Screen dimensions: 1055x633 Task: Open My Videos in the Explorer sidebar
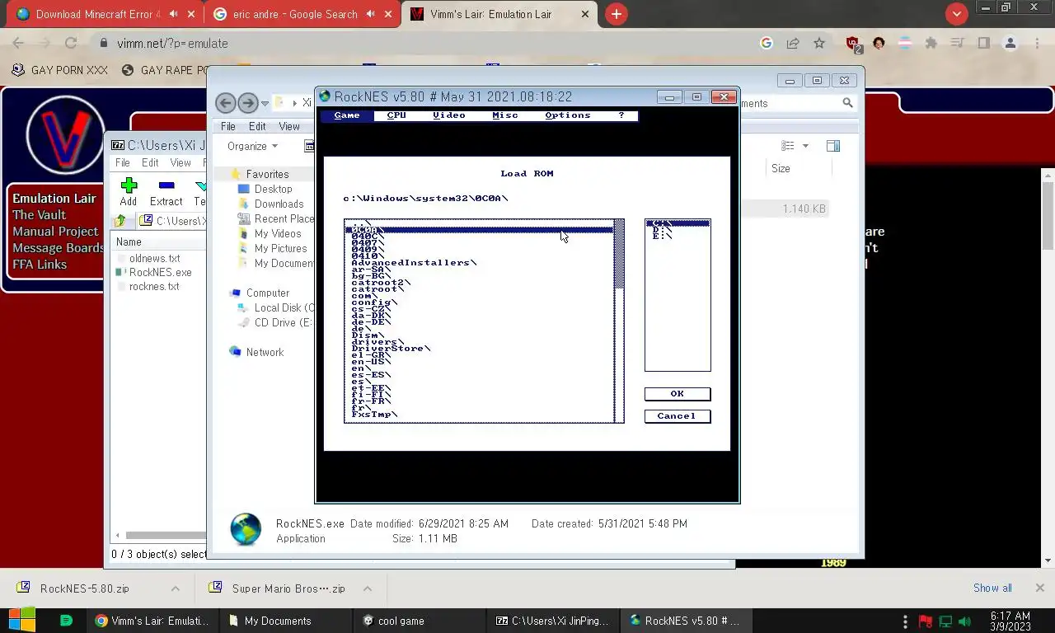click(x=278, y=234)
